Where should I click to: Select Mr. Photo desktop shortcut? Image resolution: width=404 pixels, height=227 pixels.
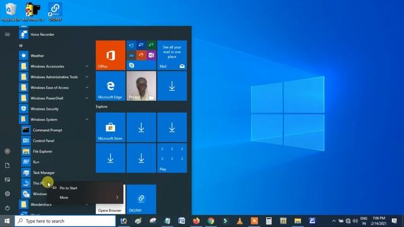point(33,12)
